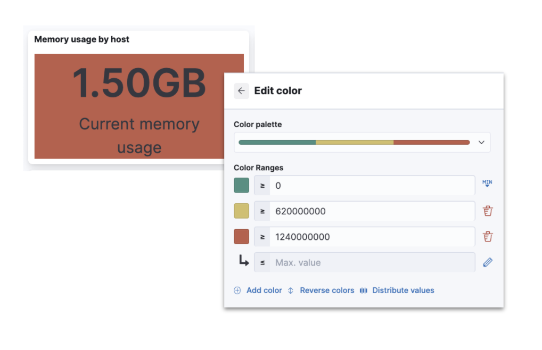This screenshot has width=542, height=350.
Task: Delete the 620000000 color range with trash icon
Action: click(x=488, y=211)
